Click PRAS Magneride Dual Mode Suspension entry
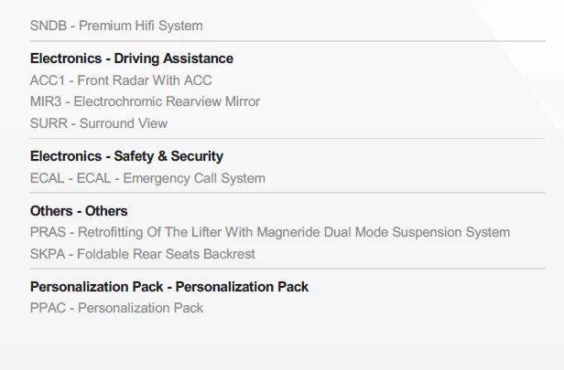The height and width of the screenshot is (370, 564). 270,232
